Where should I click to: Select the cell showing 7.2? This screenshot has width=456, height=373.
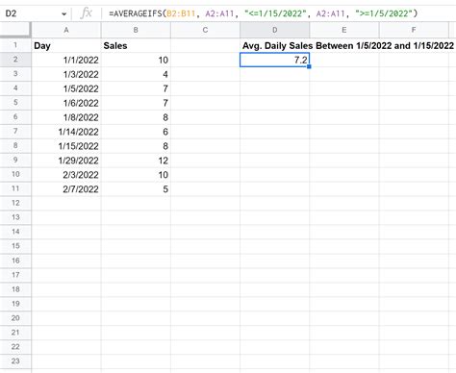[x=274, y=60]
